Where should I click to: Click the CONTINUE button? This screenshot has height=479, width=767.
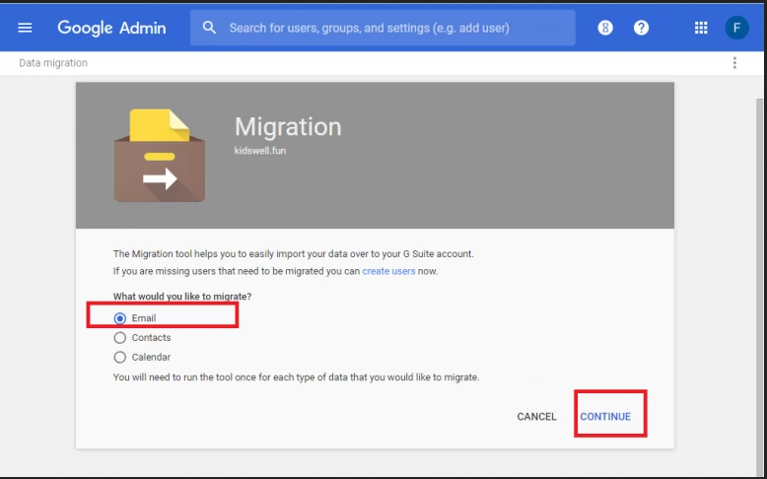(x=605, y=416)
